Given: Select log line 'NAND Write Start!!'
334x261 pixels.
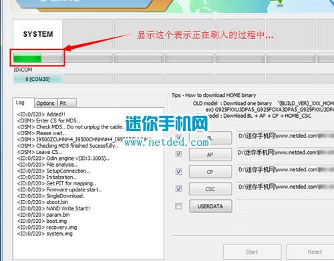Looking at the screenshot, I should point(54,209).
